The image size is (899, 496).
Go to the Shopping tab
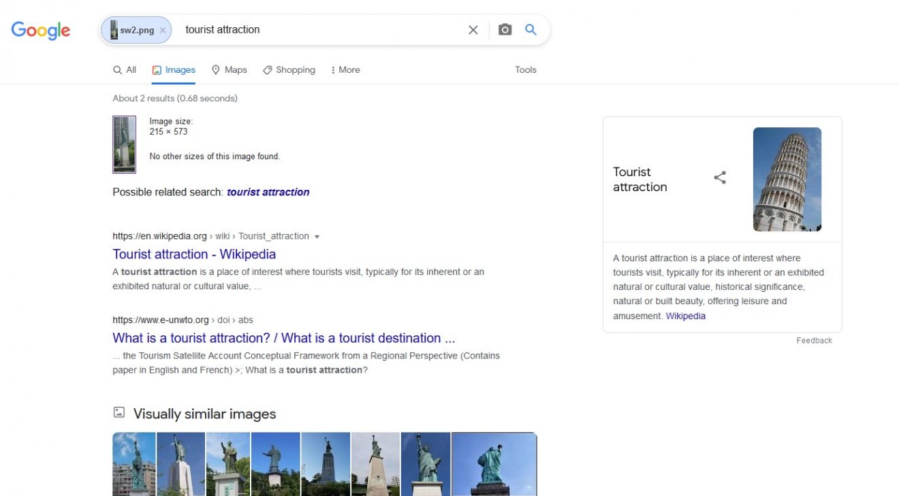pyautogui.click(x=289, y=70)
